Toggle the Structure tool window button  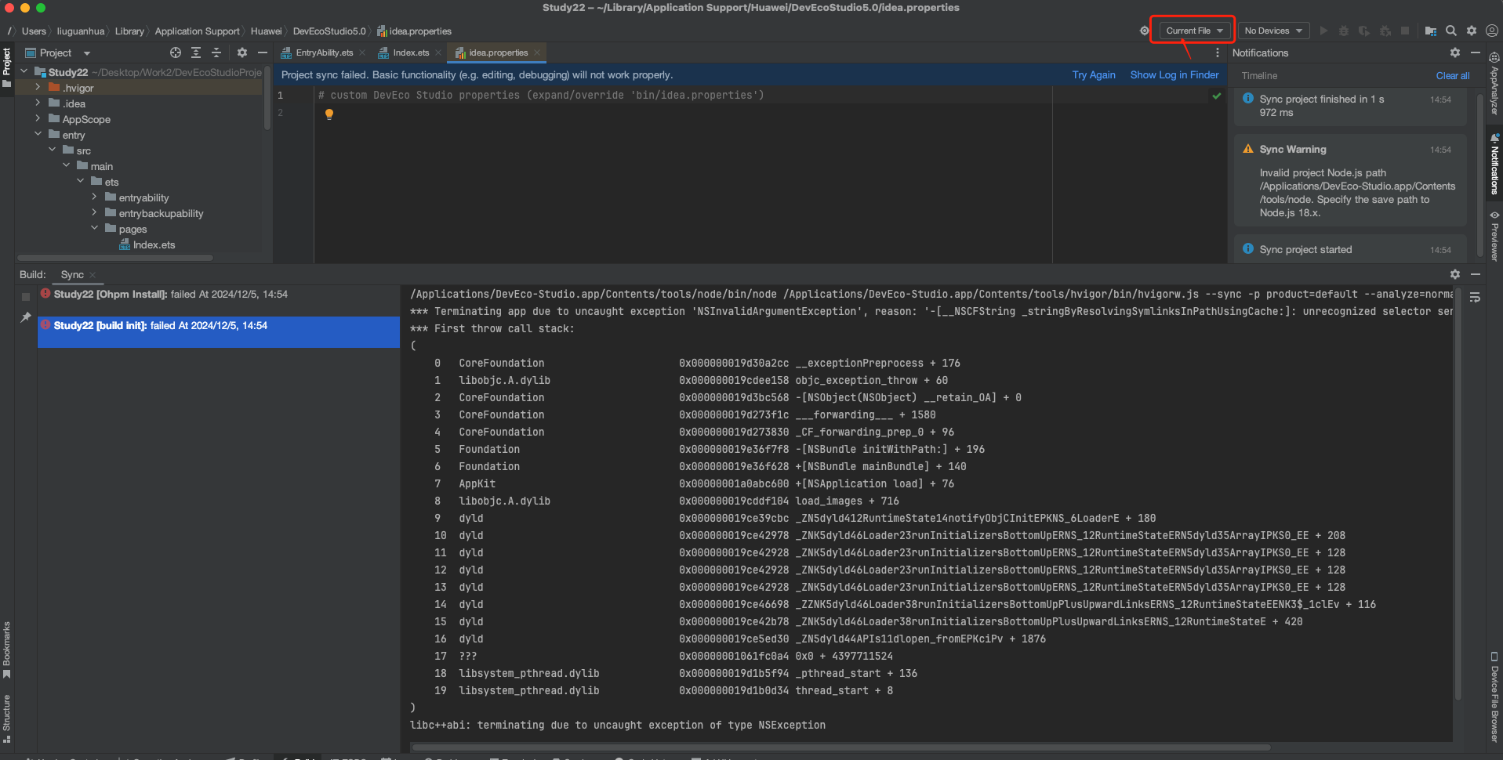point(7,718)
